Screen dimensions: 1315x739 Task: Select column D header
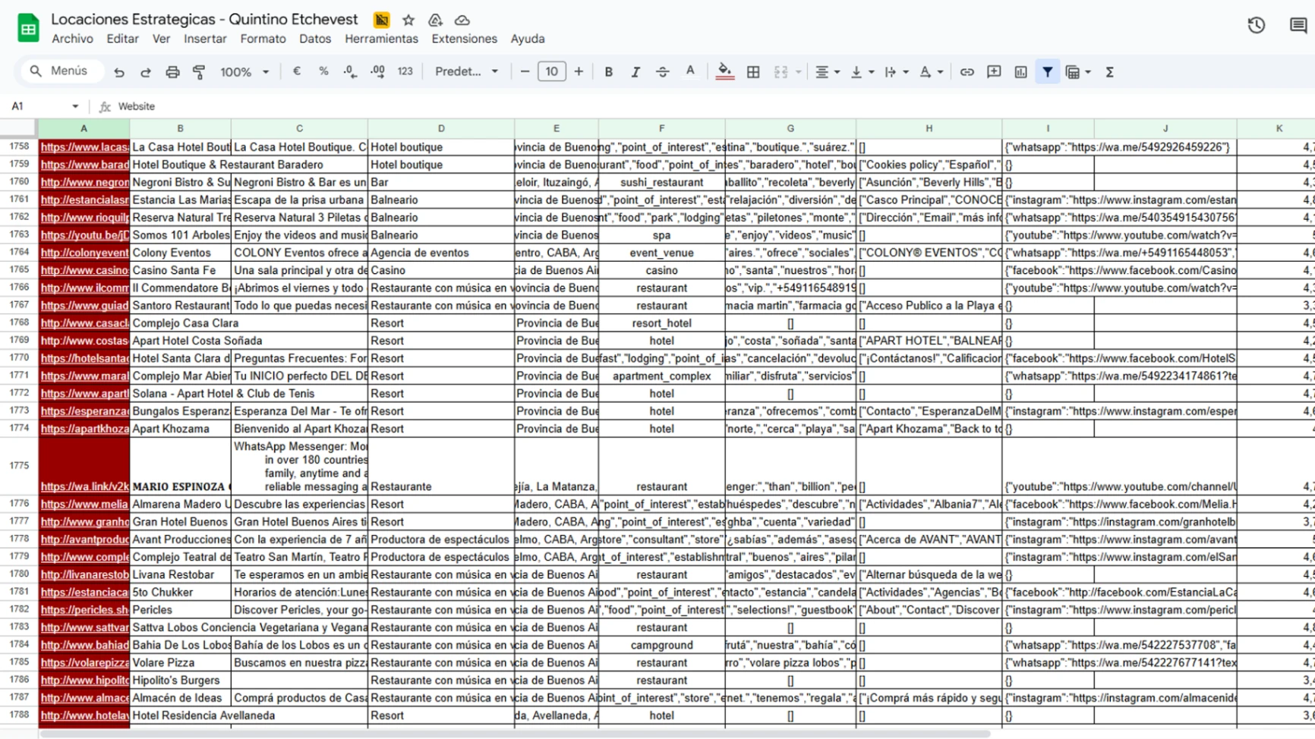point(441,128)
